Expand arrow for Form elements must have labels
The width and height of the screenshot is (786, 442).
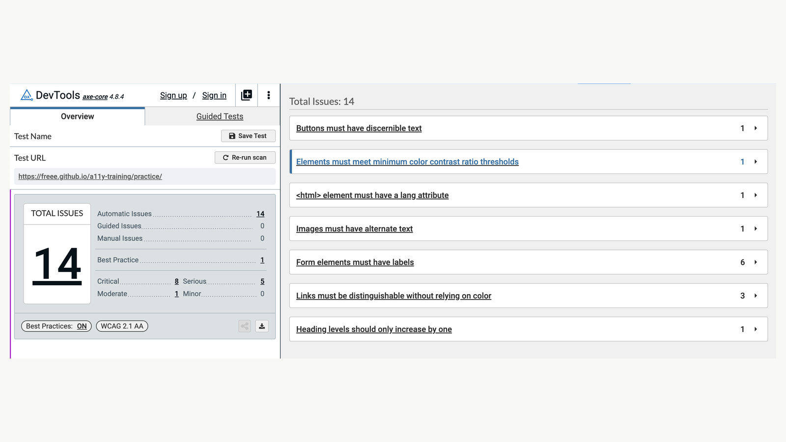756,262
